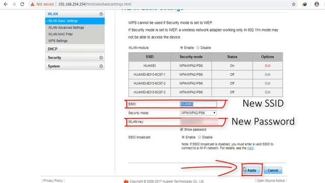Open the user profile icon

click(316, 4)
